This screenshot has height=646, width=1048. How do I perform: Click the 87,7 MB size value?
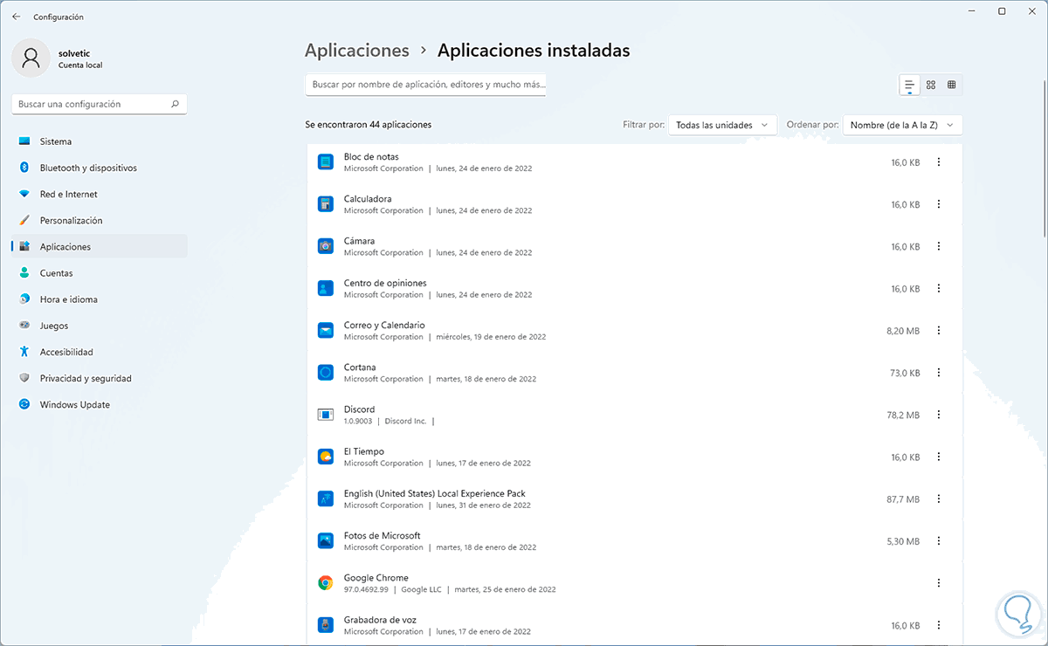pyautogui.click(x=903, y=499)
